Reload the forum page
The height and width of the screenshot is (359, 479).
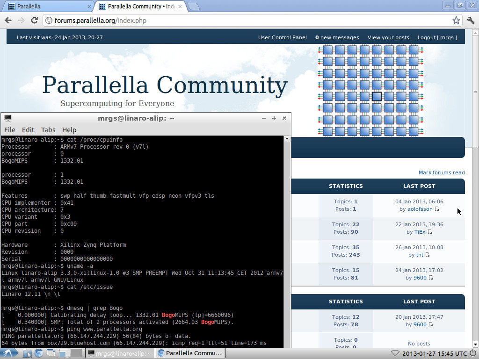click(34, 20)
